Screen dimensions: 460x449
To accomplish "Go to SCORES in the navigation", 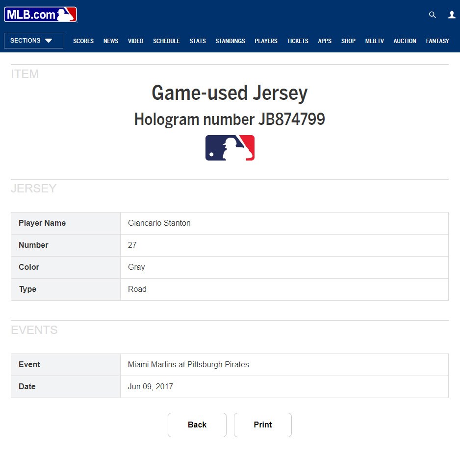I will [x=83, y=41].
